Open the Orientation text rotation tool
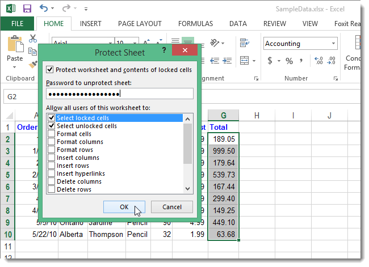The width and height of the screenshot is (369, 267). pyautogui.click(x=215, y=43)
